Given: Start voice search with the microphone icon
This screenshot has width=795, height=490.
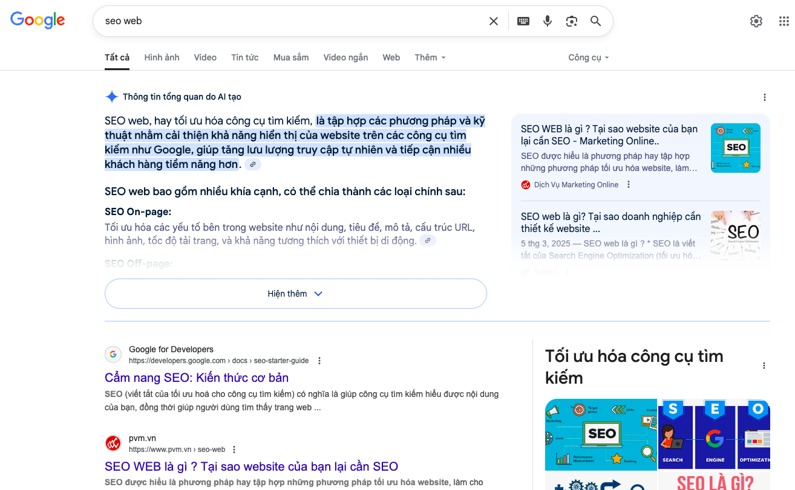Looking at the screenshot, I should click(x=548, y=21).
